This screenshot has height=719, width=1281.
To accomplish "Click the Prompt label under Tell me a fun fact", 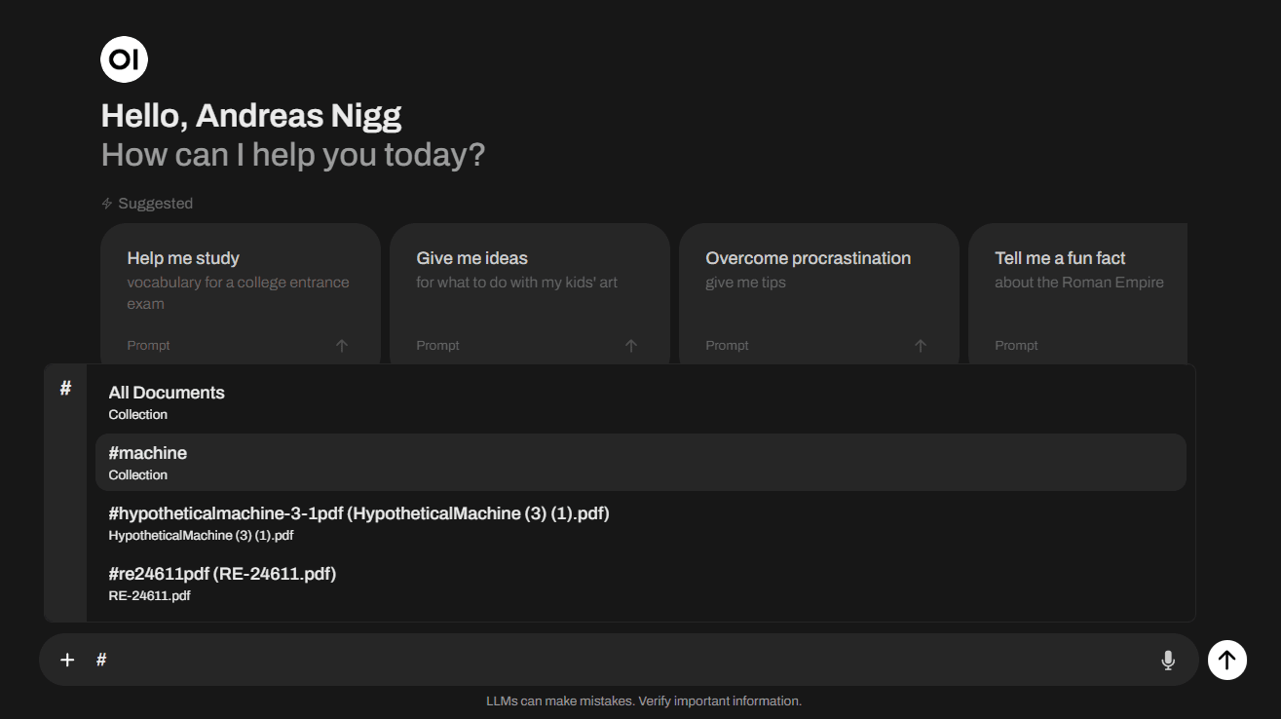I will click(x=1016, y=346).
